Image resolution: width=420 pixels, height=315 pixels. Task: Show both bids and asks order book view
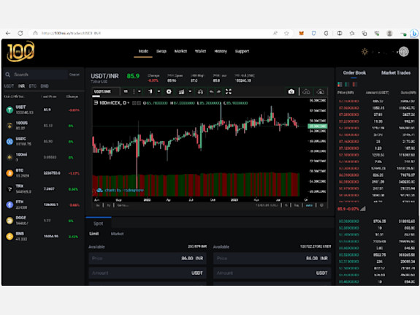[x=340, y=85]
